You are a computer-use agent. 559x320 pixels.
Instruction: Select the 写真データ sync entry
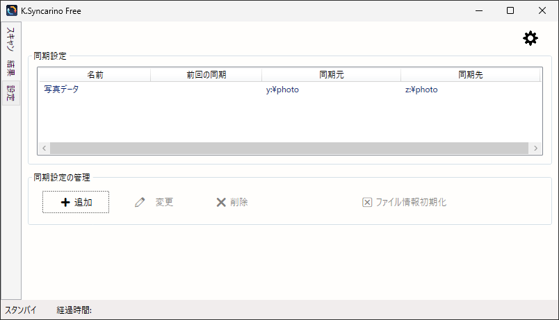(61, 90)
